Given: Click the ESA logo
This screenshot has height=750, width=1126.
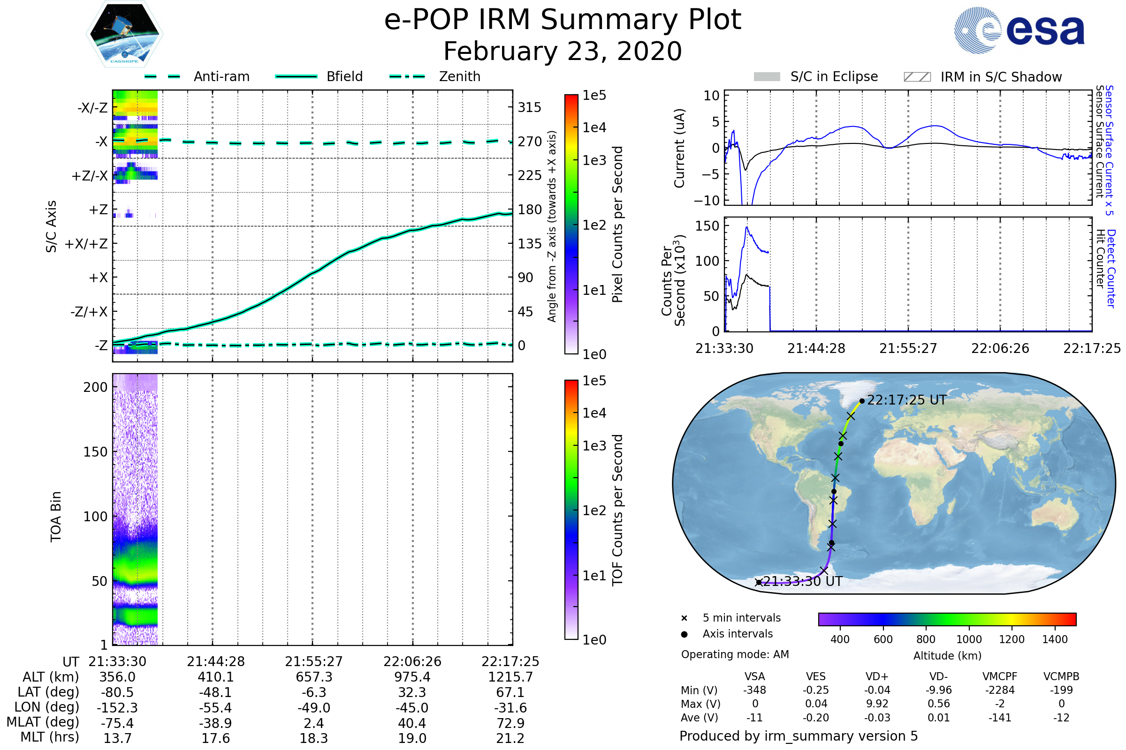Looking at the screenshot, I should click(1019, 30).
